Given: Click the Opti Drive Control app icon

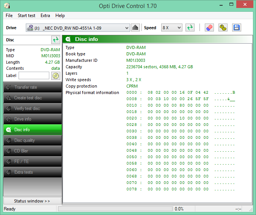Looking at the screenshot, I should click(7, 6).
